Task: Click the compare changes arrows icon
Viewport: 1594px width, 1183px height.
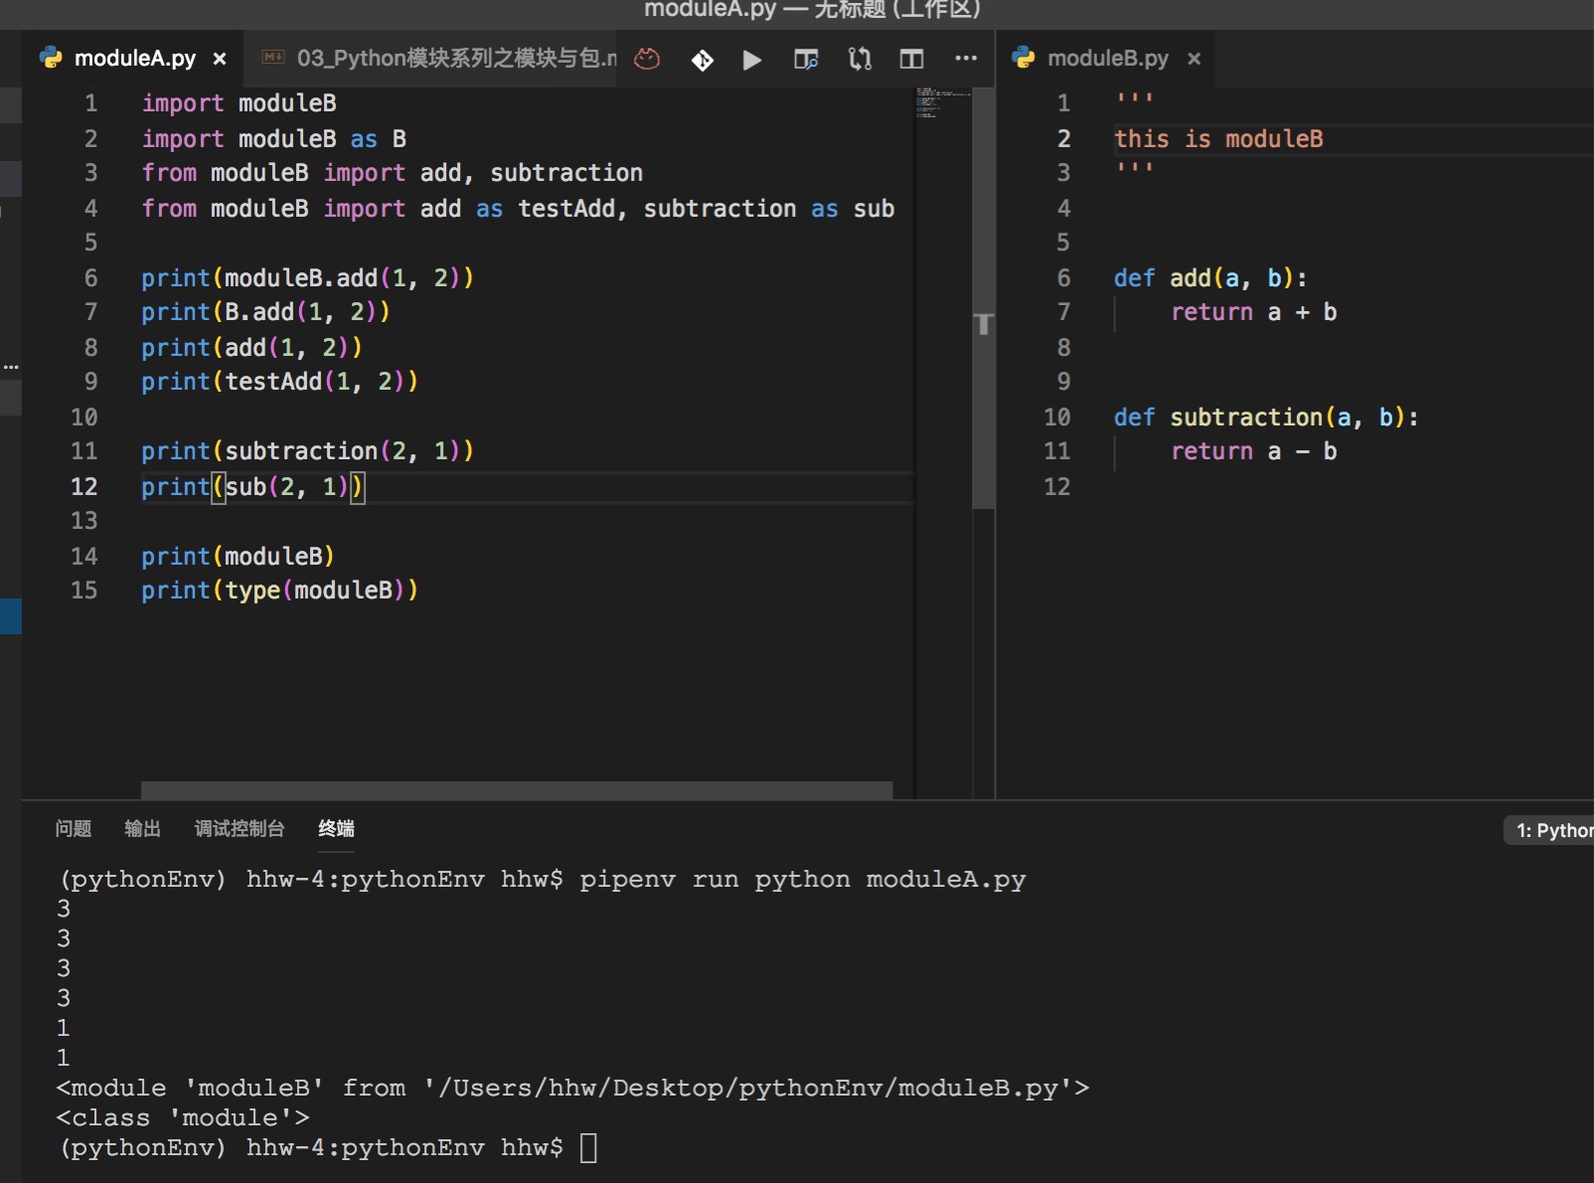Action: coord(860,60)
